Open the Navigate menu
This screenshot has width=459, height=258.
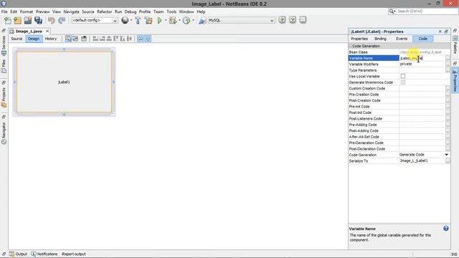[72, 11]
